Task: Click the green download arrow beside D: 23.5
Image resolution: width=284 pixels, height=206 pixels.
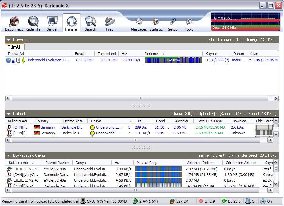Action: pyautogui.click(x=224, y=201)
